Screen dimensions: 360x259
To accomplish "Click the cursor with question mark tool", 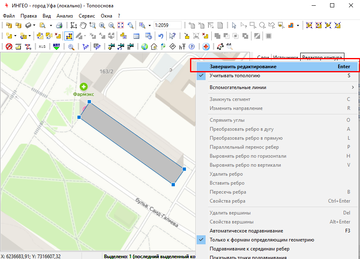I will pos(172,36).
